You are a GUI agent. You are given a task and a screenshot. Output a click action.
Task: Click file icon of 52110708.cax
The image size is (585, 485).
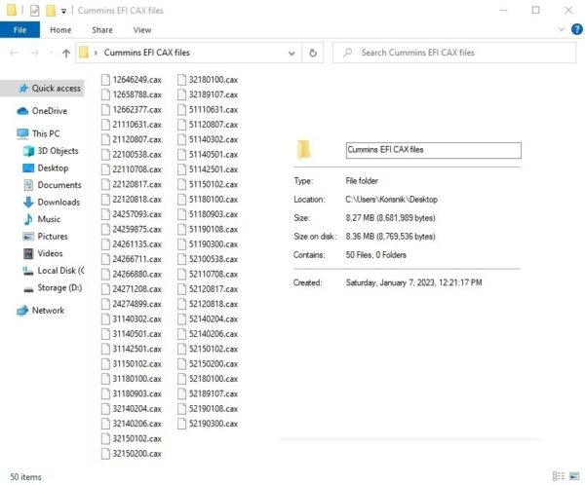pos(181,274)
